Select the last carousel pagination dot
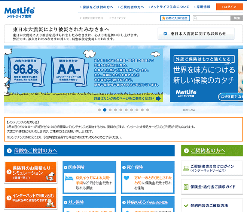 (147, 110)
